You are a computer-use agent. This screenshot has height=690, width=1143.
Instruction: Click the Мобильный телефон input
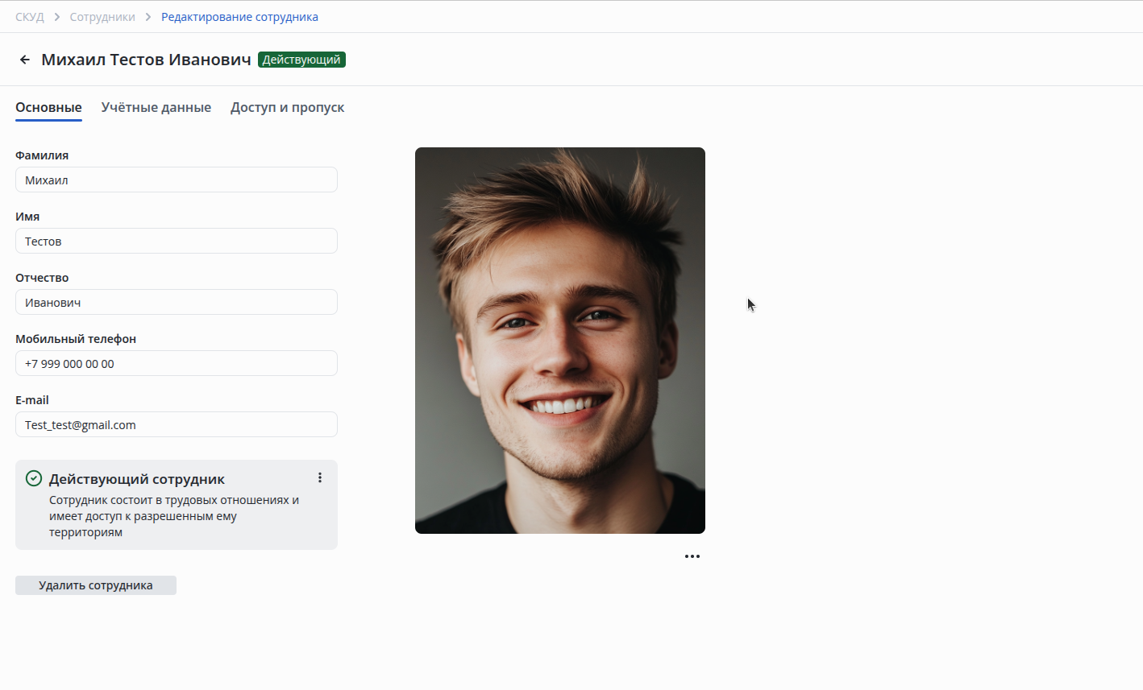(176, 363)
